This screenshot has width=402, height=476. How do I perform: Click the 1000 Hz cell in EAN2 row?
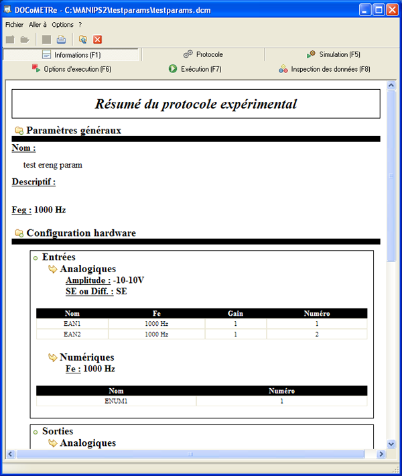click(x=157, y=335)
